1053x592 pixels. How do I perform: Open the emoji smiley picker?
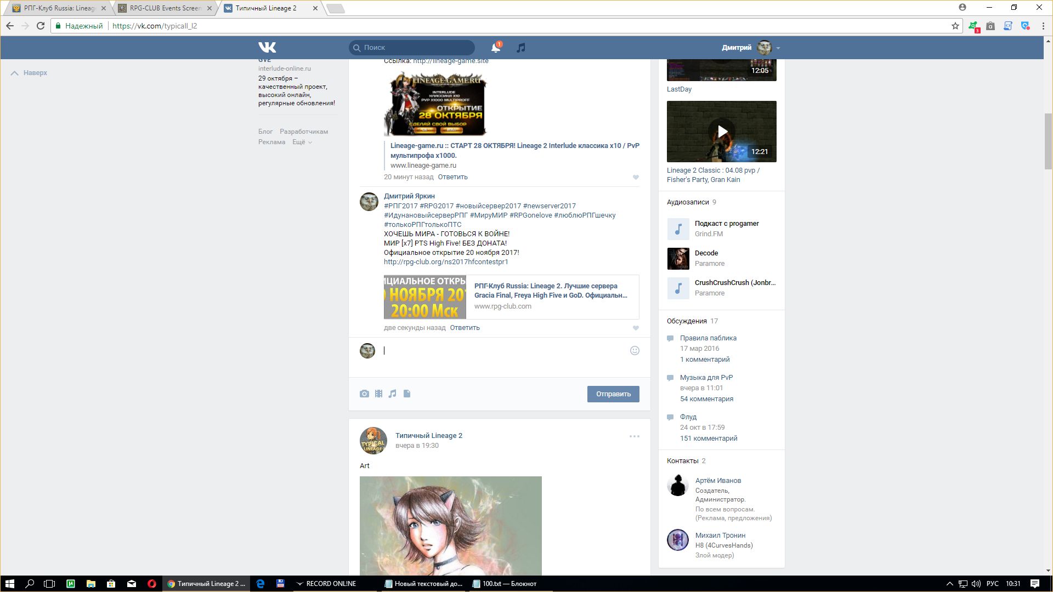(x=635, y=351)
